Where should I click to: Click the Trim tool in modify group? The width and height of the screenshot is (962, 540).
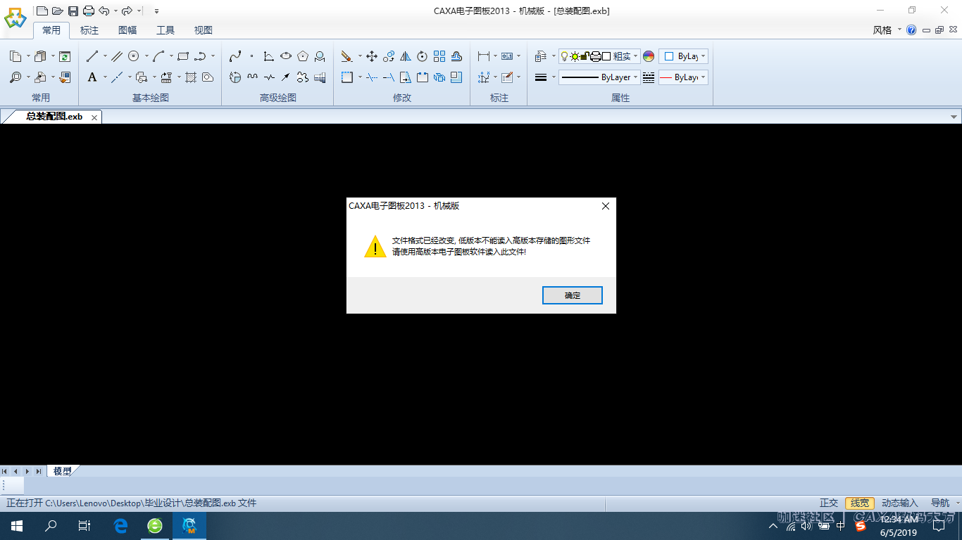(372, 77)
